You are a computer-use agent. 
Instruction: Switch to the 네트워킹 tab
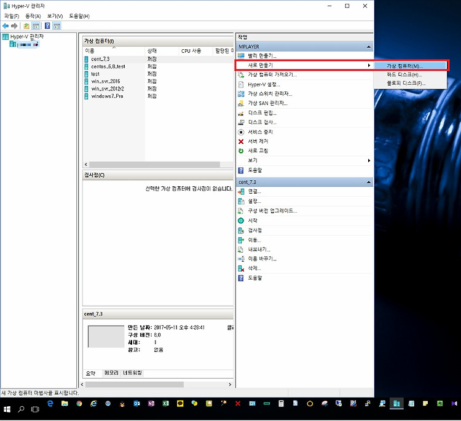click(132, 373)
